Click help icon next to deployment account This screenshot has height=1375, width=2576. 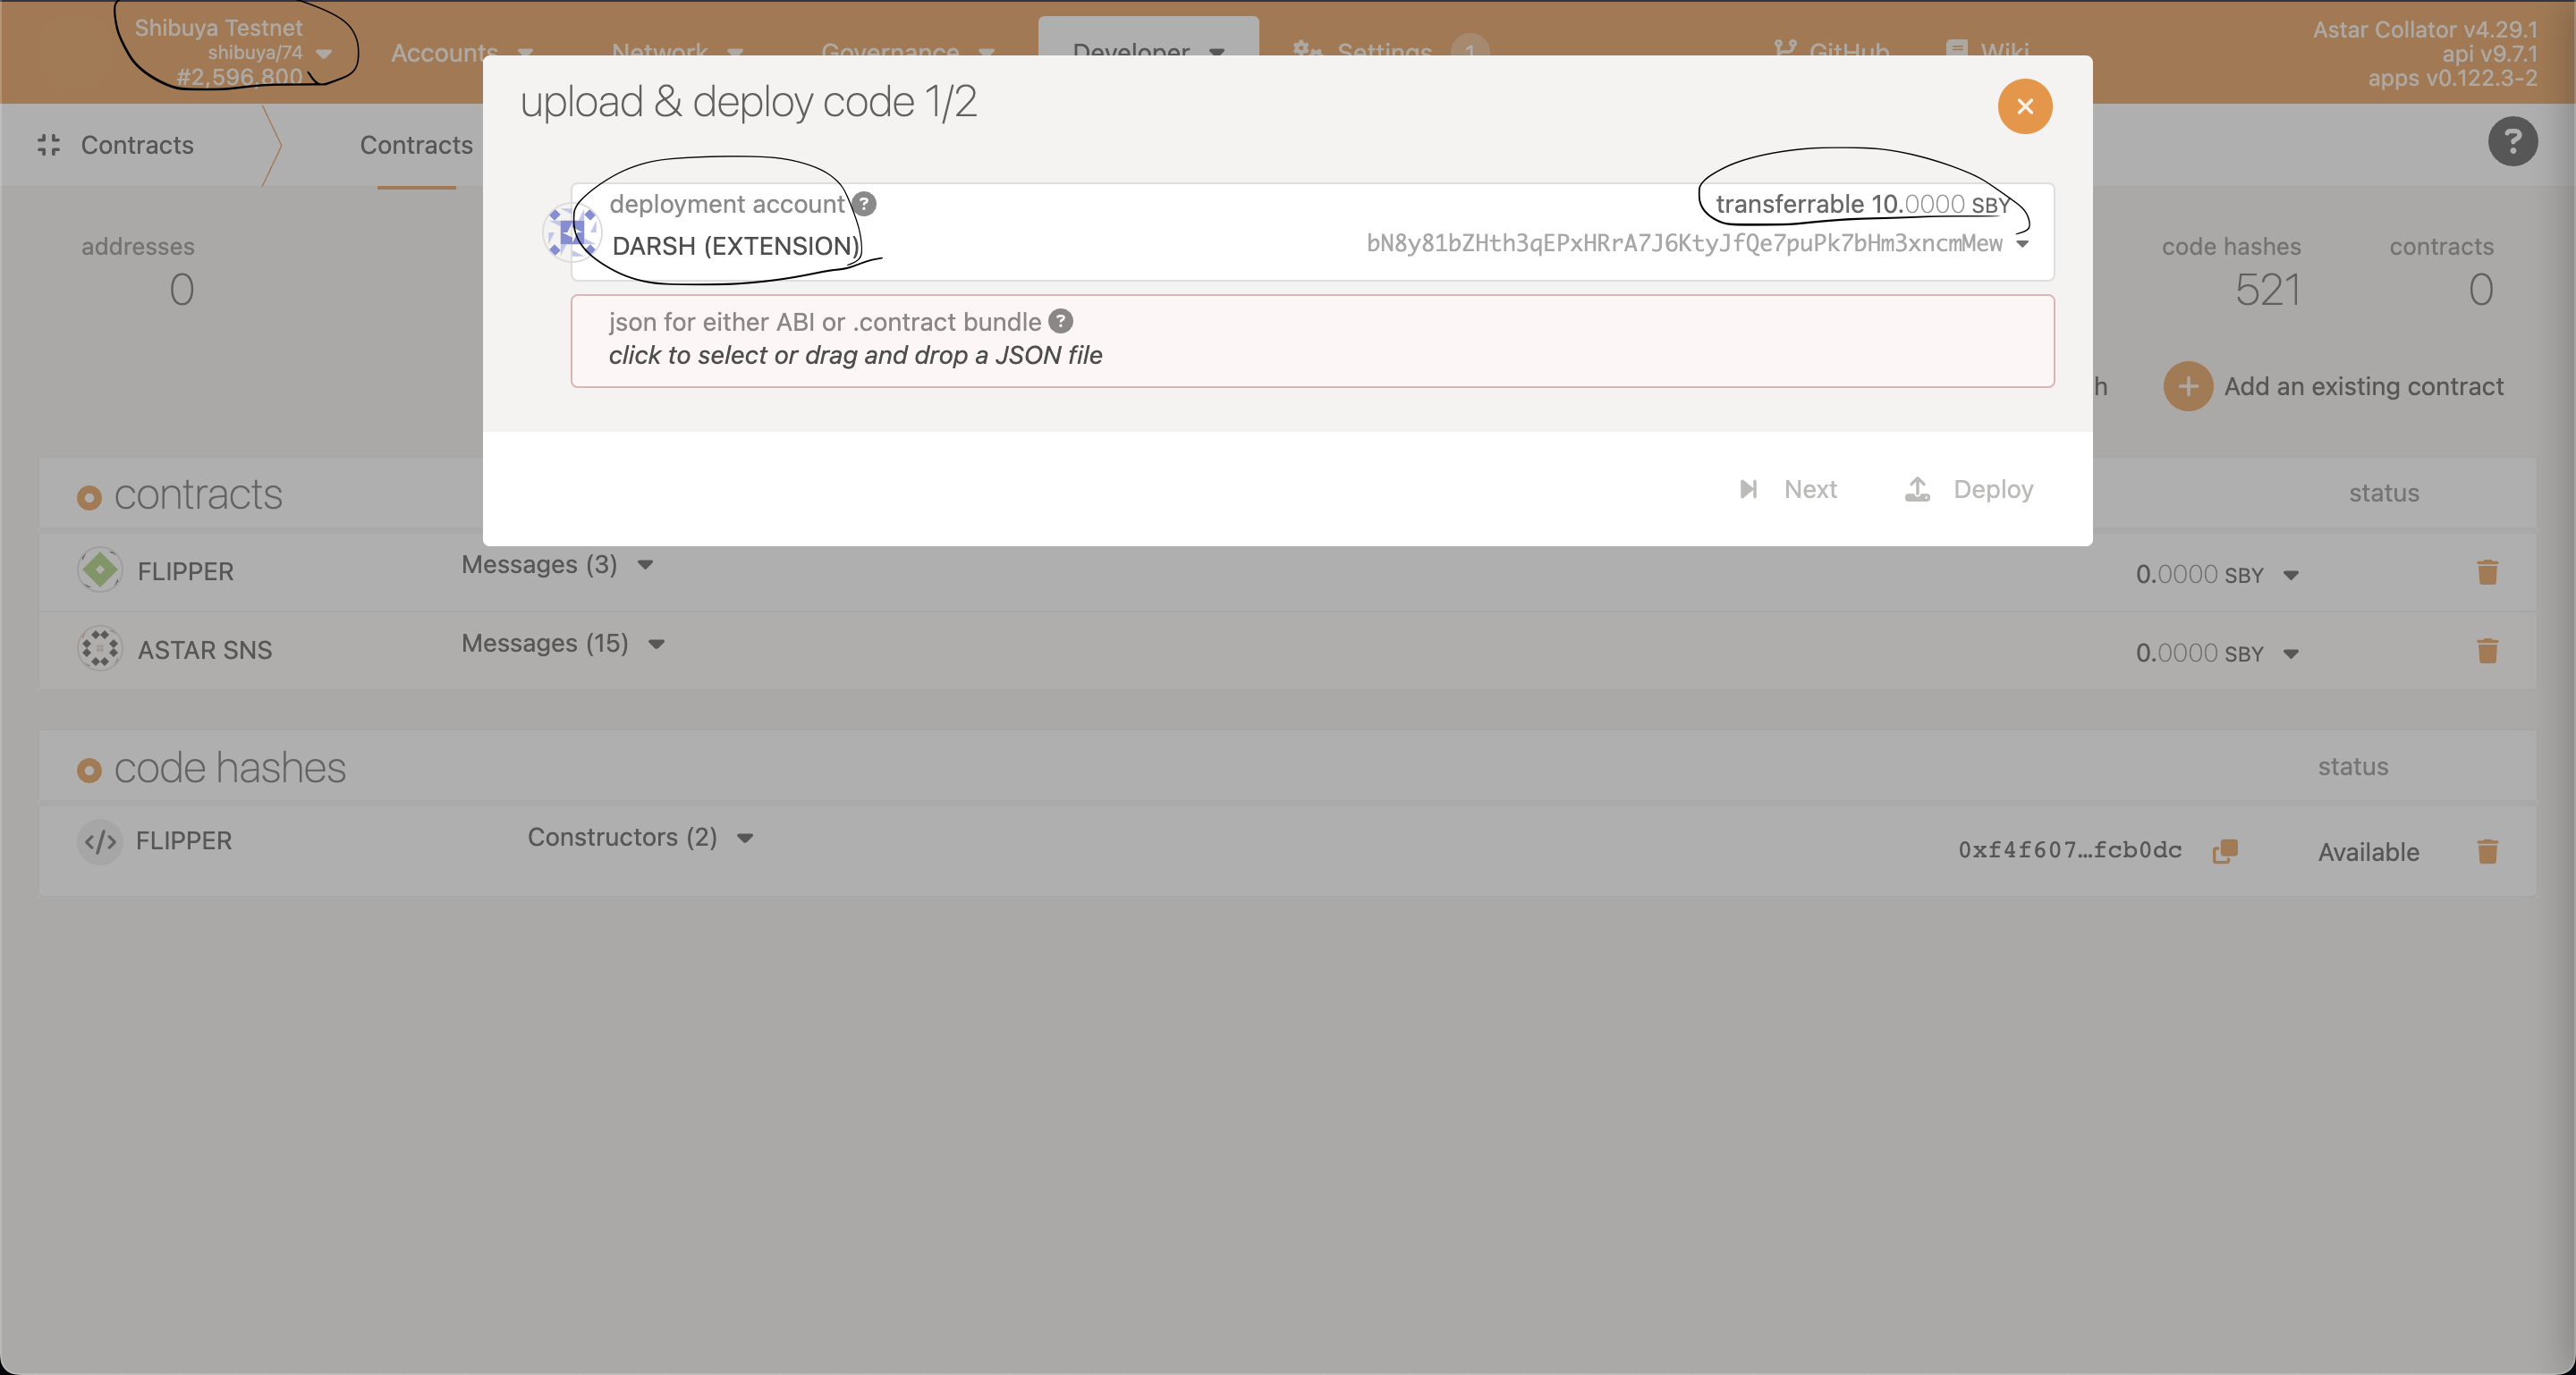[864, 204]
